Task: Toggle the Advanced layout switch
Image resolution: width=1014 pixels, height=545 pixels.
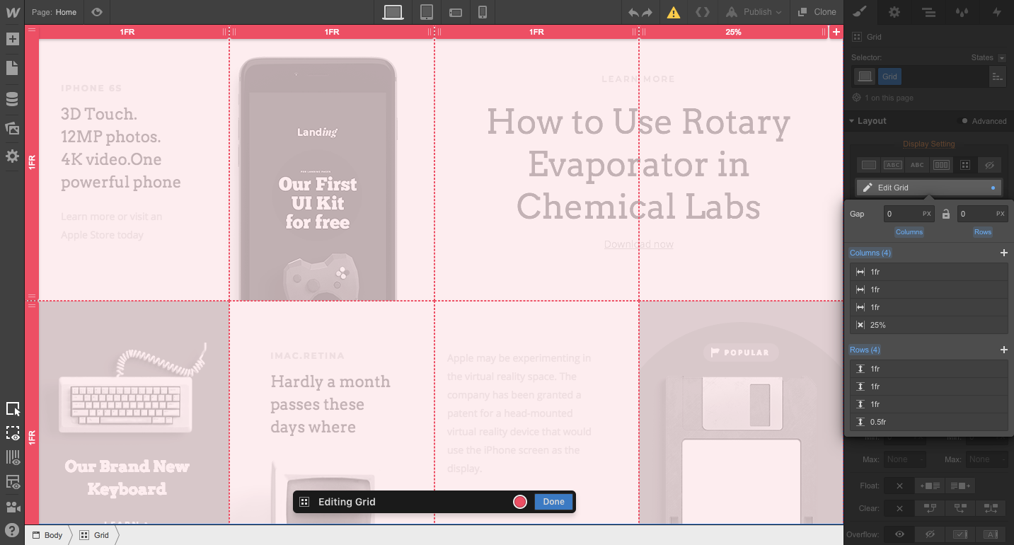Action: tap(964, 121)
